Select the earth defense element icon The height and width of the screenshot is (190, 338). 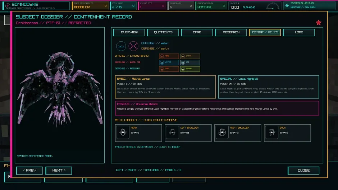point(133,46)
